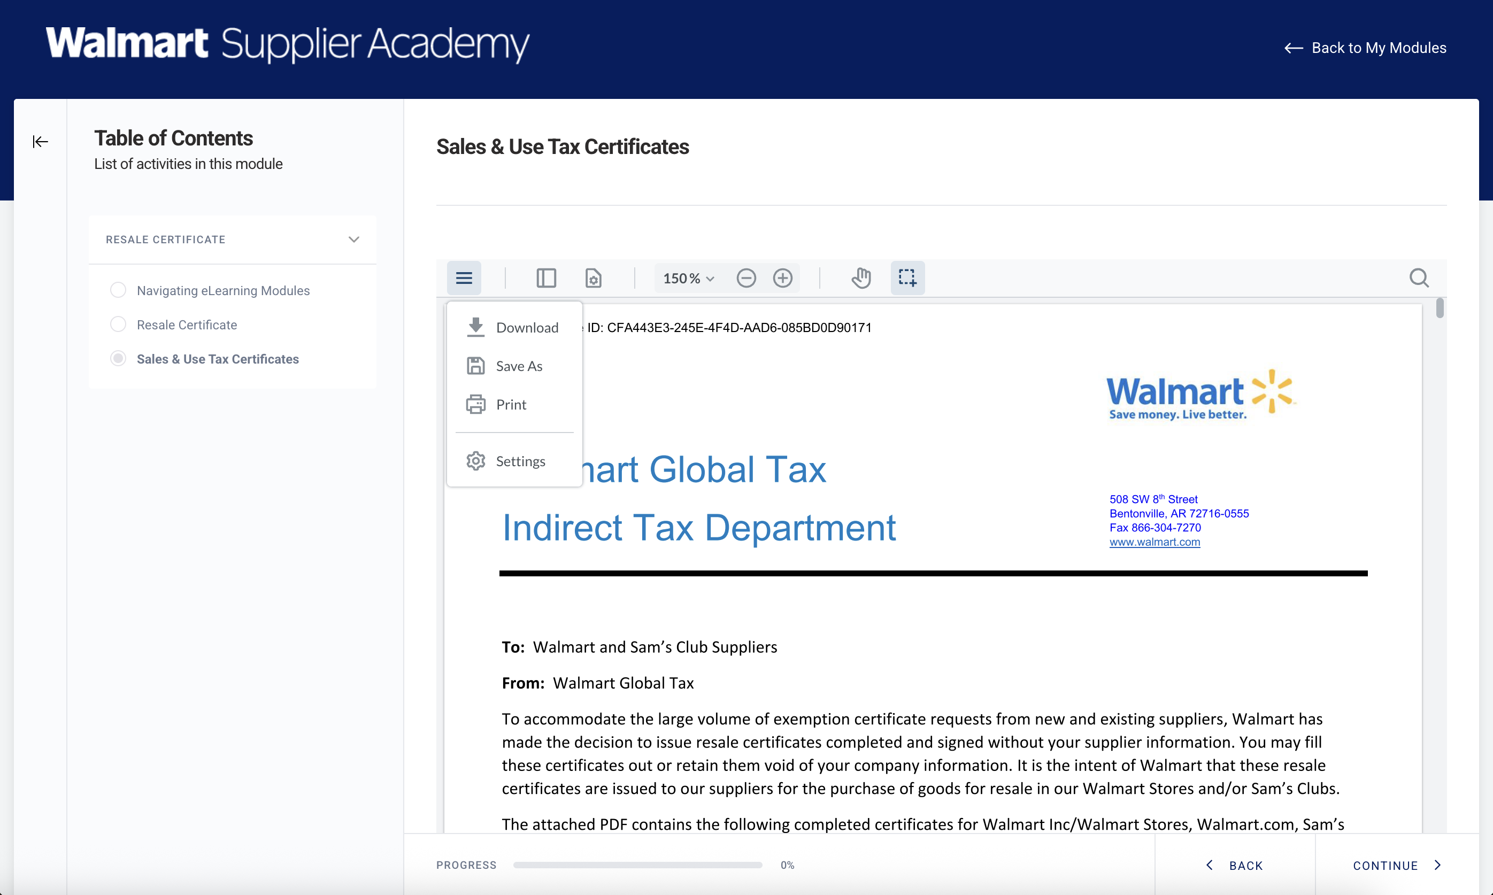Click the 'Bentonville, AR 72716-0555' address line

[x=1179, y=513]
